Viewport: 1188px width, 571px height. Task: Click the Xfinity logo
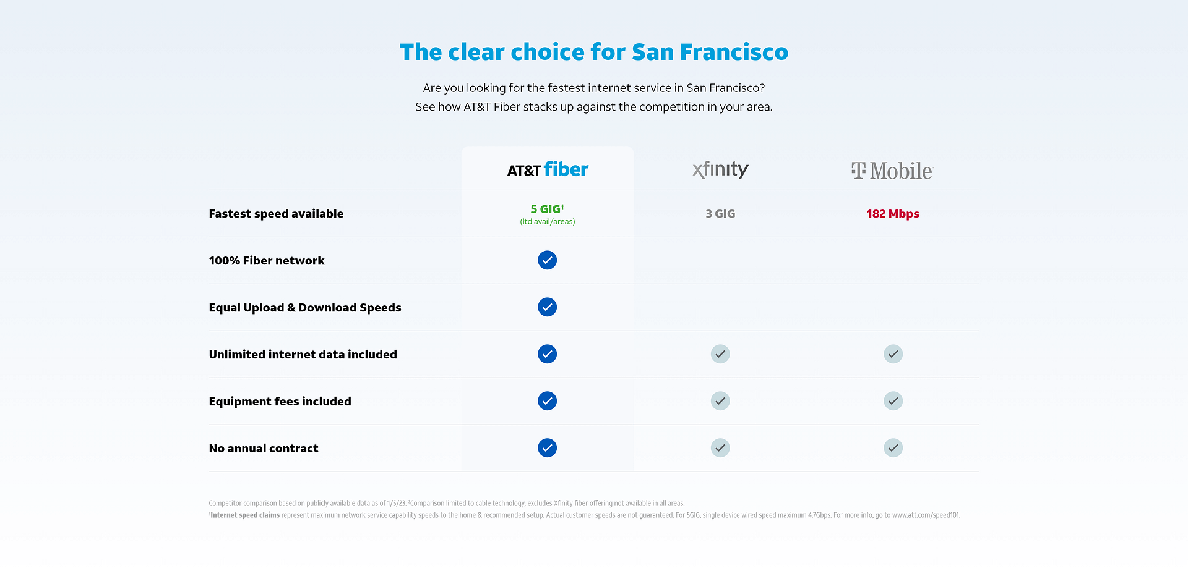(x=720, y=169)
